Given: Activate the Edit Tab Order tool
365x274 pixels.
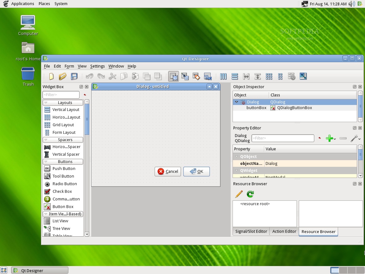Looking at the screenshot, I should [x=207, y=76].
